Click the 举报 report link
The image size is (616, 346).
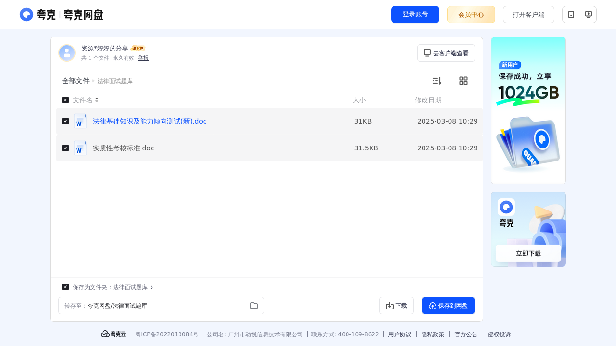point(143,58)
